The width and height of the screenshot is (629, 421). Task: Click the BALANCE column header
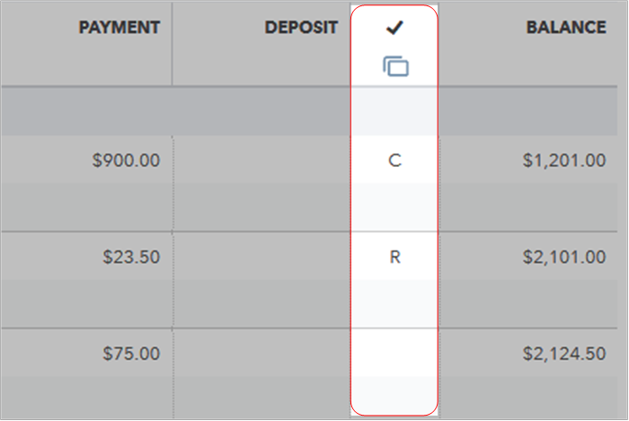[565, 28]
